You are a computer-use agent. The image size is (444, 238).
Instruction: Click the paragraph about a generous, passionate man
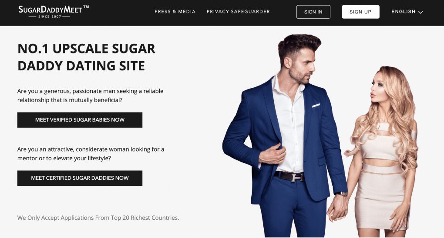pos(91,96)
